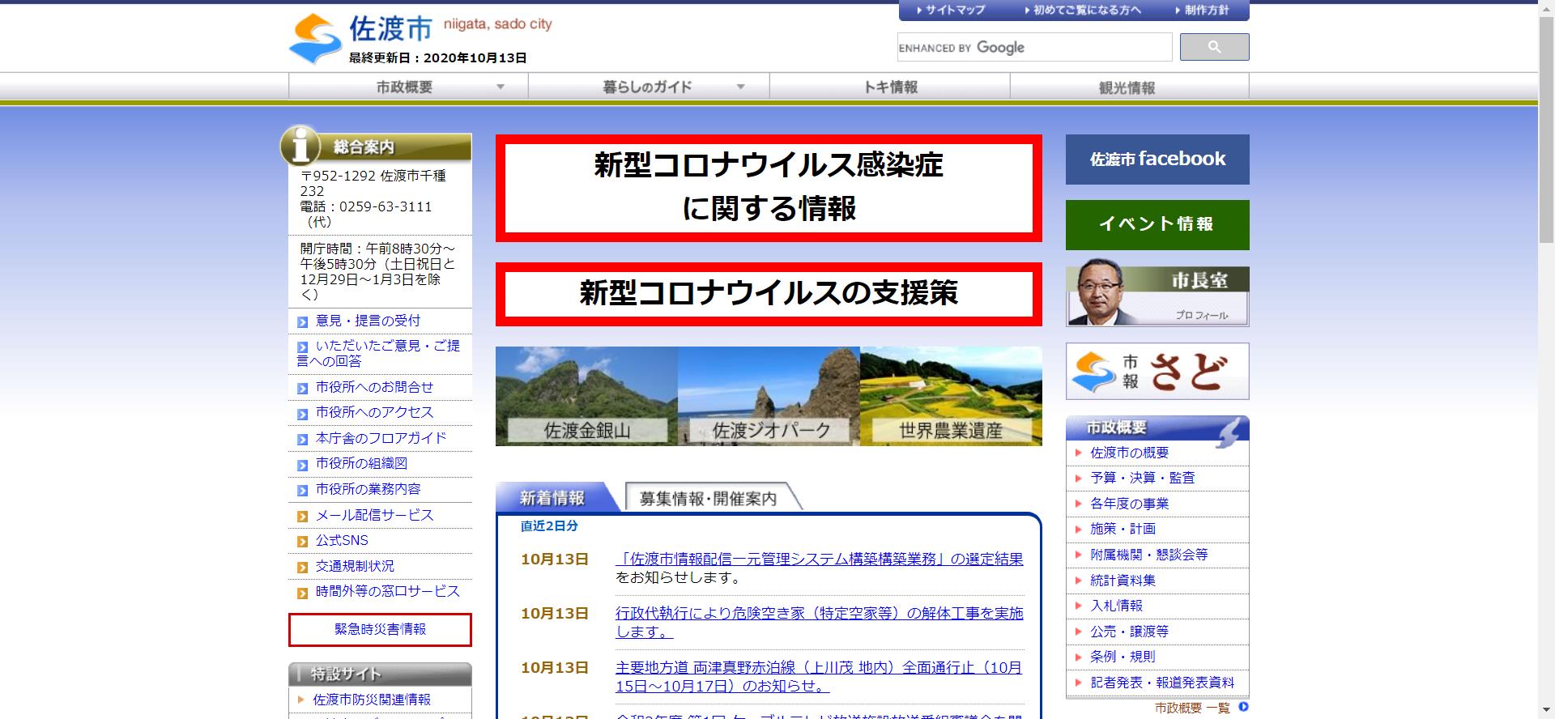Click red triangle beside 予算・決算・監査
Image resolution: width=1555 pixels, height=719 pixels.
[1078, 478]
